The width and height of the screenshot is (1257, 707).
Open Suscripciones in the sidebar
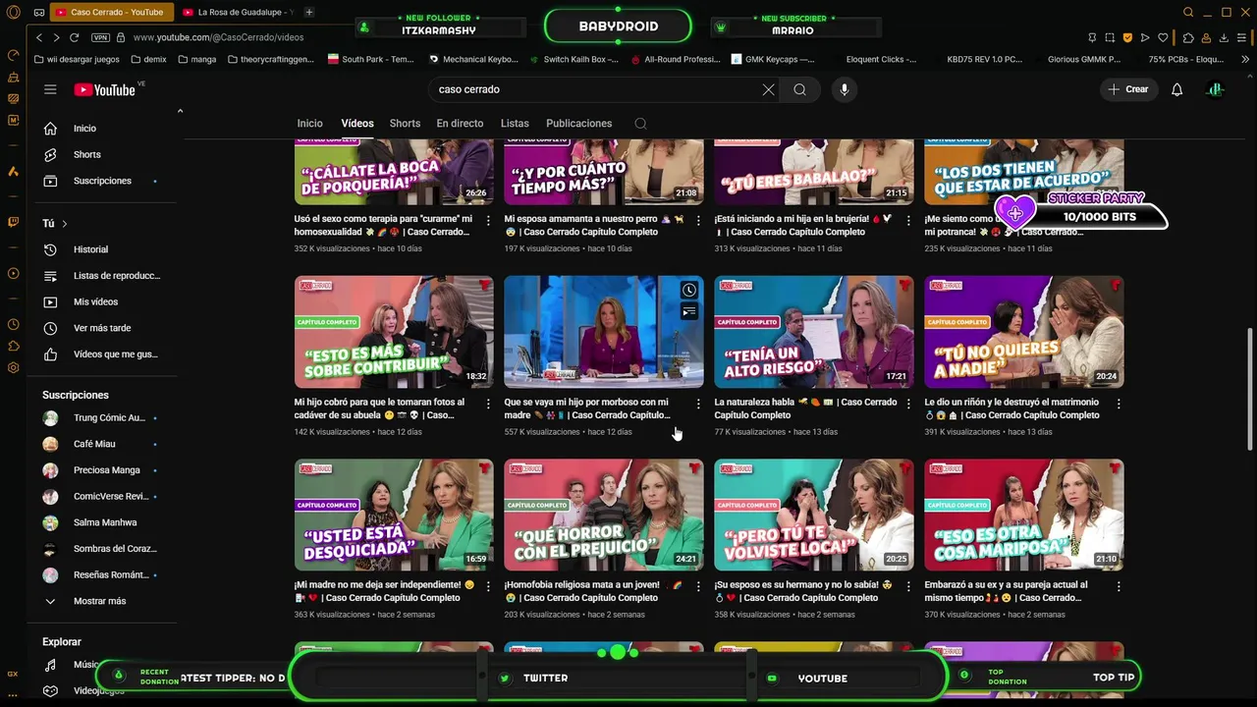click(x=102, y=181)
